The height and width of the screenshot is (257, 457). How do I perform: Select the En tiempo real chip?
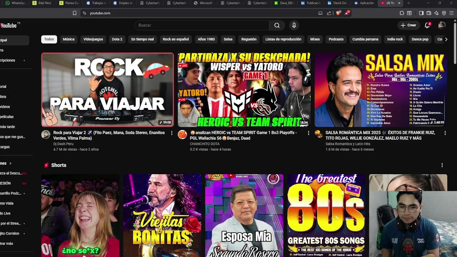click(142, 39)
